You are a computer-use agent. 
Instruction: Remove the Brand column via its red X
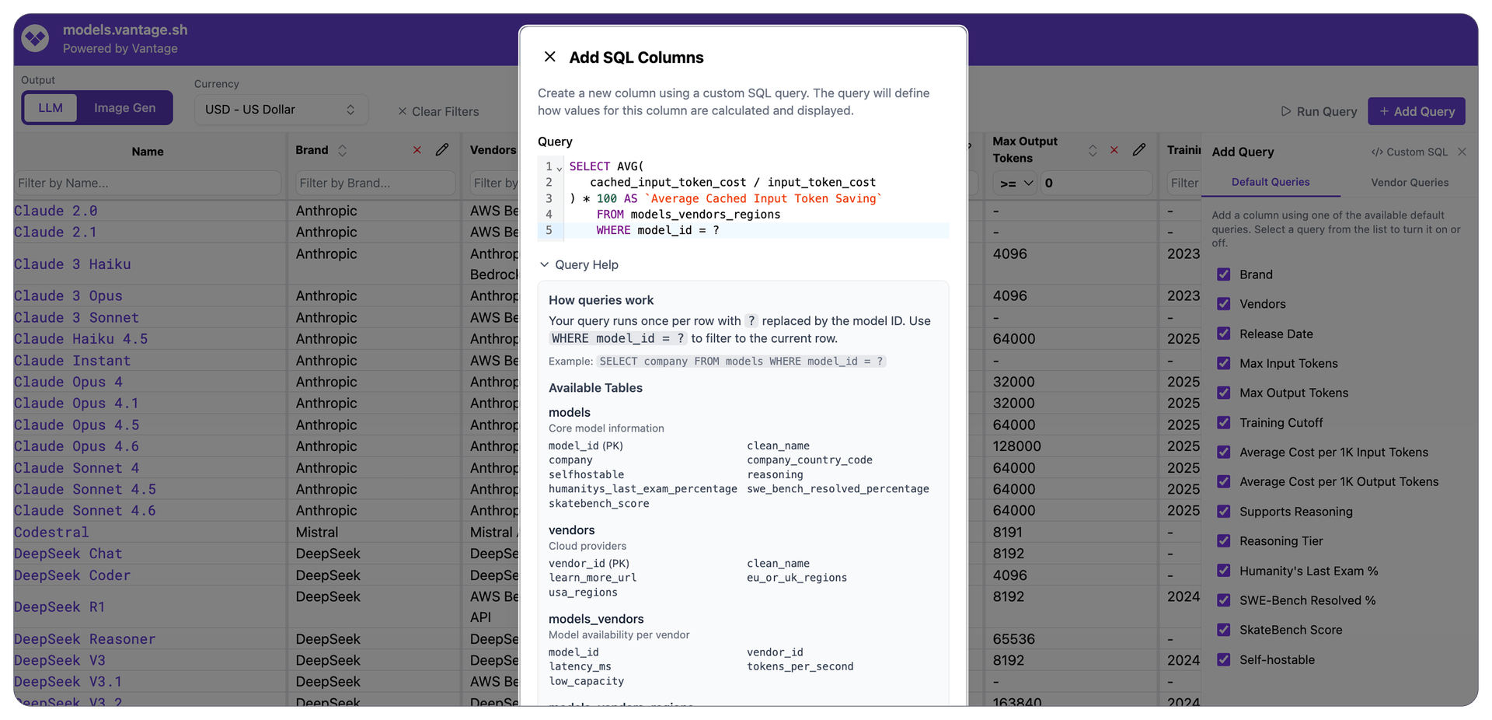[x=417, y=150]
